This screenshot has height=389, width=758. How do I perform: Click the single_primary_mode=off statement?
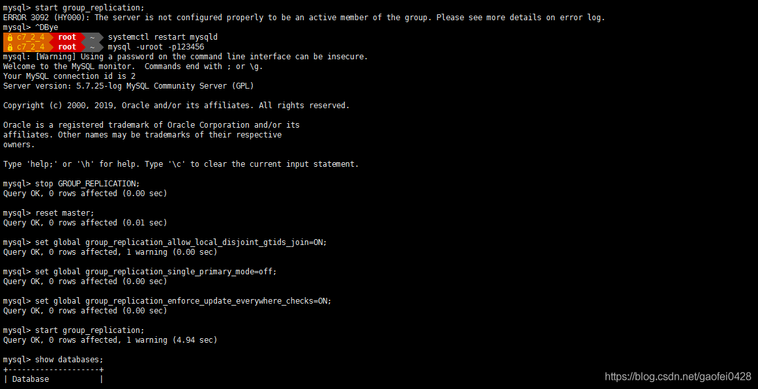pos(139,272)
